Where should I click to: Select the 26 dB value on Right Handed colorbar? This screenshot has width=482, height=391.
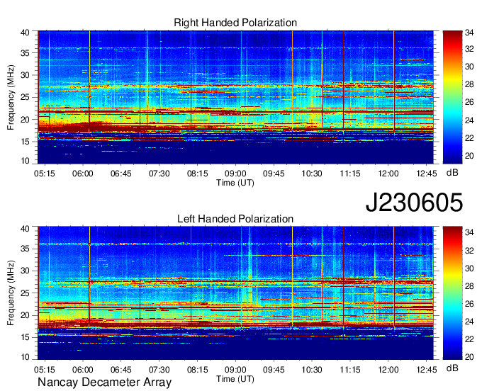(x=469, y=102)
